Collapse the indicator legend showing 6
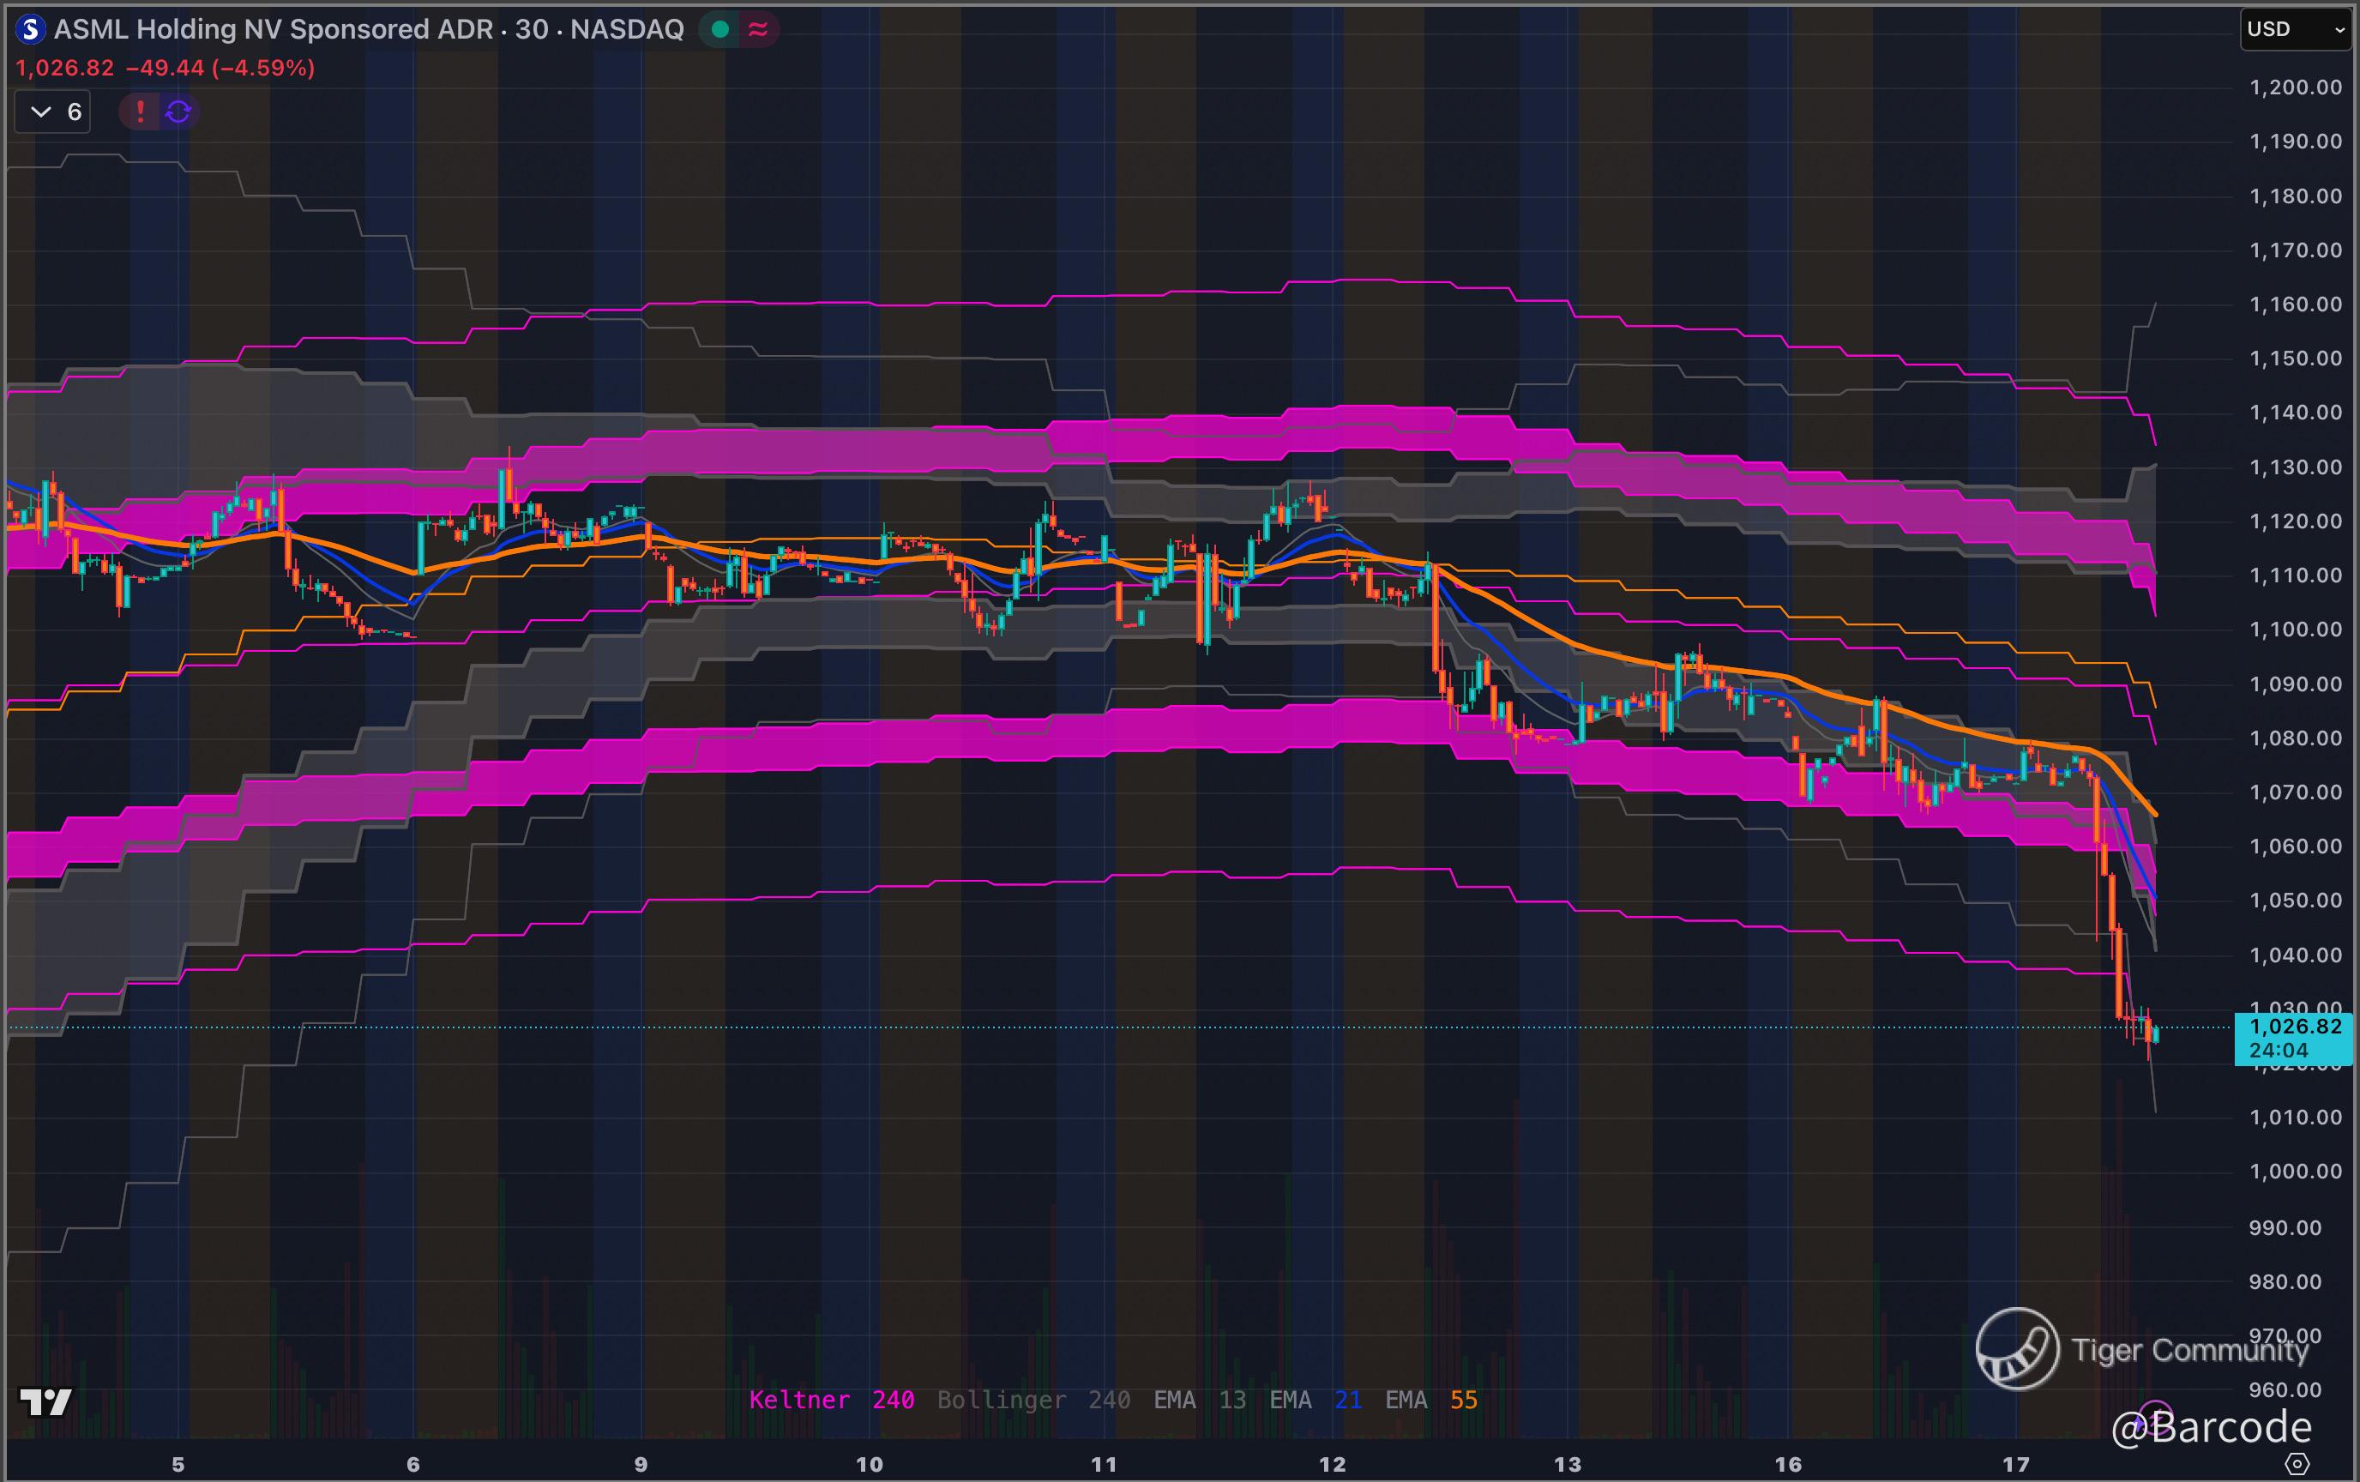This screenshot has height=1482, width=2360. pos(53,111)
